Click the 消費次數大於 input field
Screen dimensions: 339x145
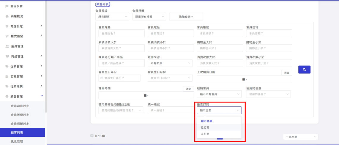click(220, 63)
